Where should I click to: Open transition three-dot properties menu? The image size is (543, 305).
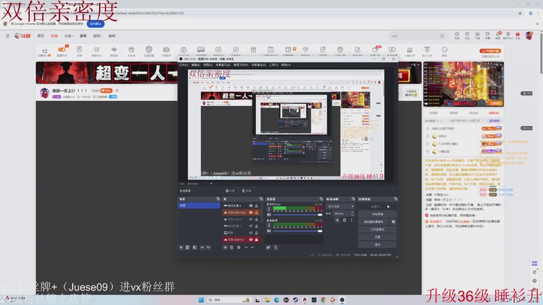tap(352, 220)
